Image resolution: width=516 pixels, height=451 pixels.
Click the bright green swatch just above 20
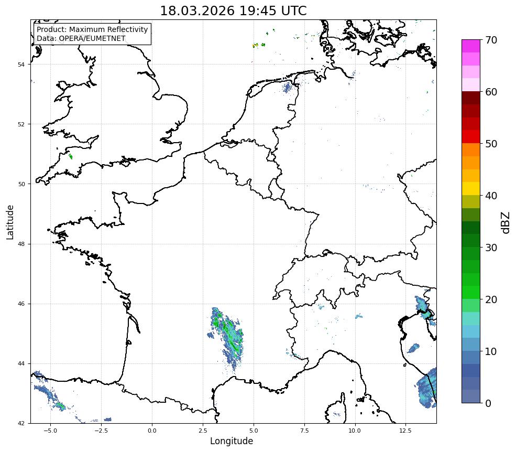click(x=471, y=293)
